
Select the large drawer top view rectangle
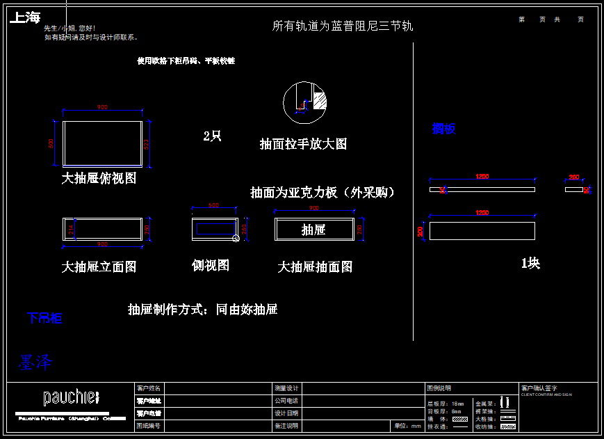(x=102, y=143)
